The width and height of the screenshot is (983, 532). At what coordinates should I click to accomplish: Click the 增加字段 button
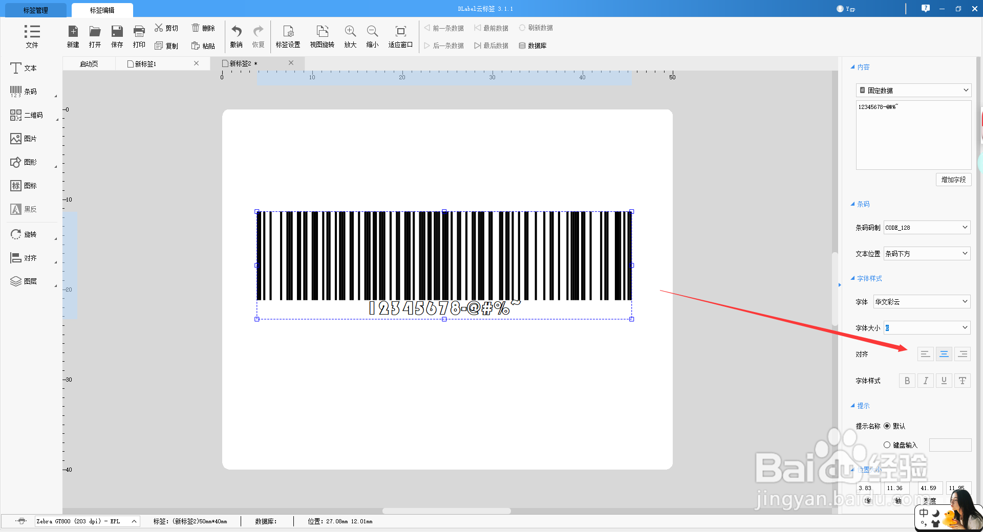[x=953, y=180]
